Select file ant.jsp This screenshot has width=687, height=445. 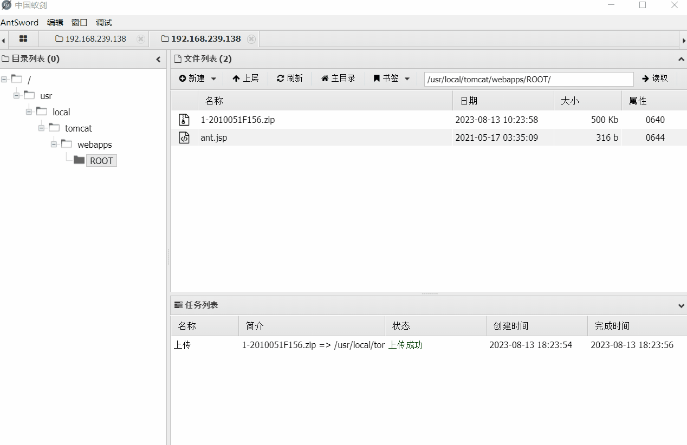click(214, 138)
